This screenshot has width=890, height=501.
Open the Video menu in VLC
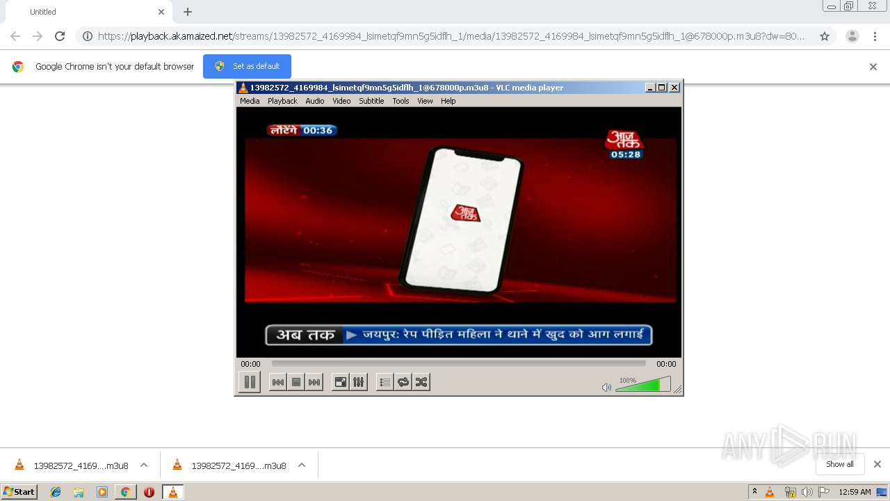[x=341, y=101]
